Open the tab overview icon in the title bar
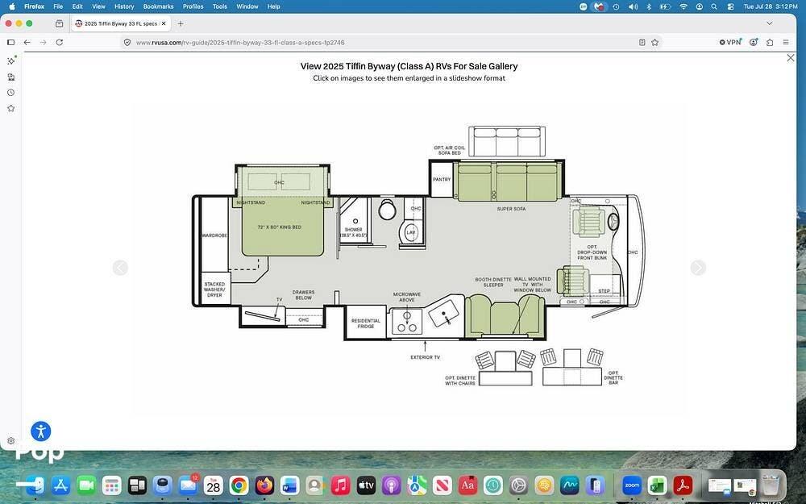The height and width of the screenshot is (504, 806). 59,23
